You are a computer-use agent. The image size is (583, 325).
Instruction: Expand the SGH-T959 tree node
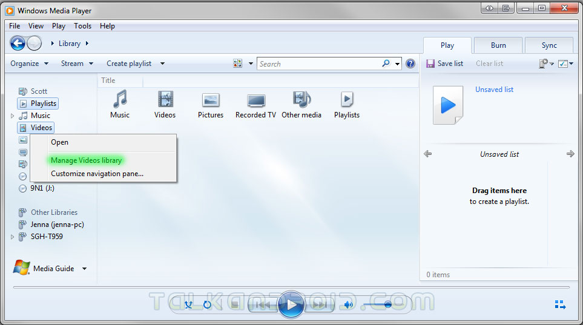[12, 237]
